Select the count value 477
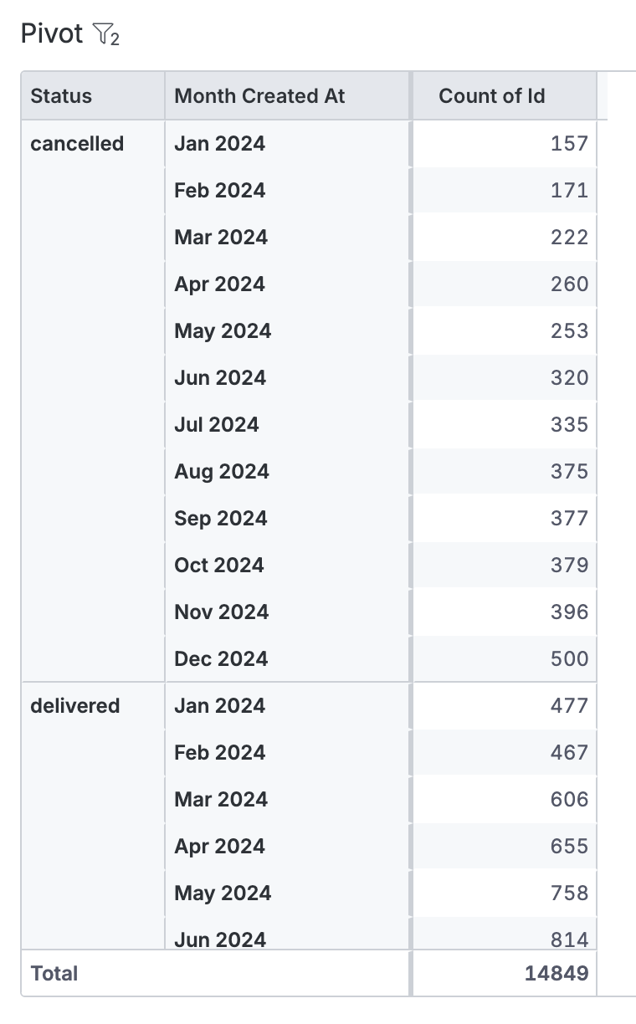The height and width of the screenshot is (1024, 636). [x=569, y=706]
